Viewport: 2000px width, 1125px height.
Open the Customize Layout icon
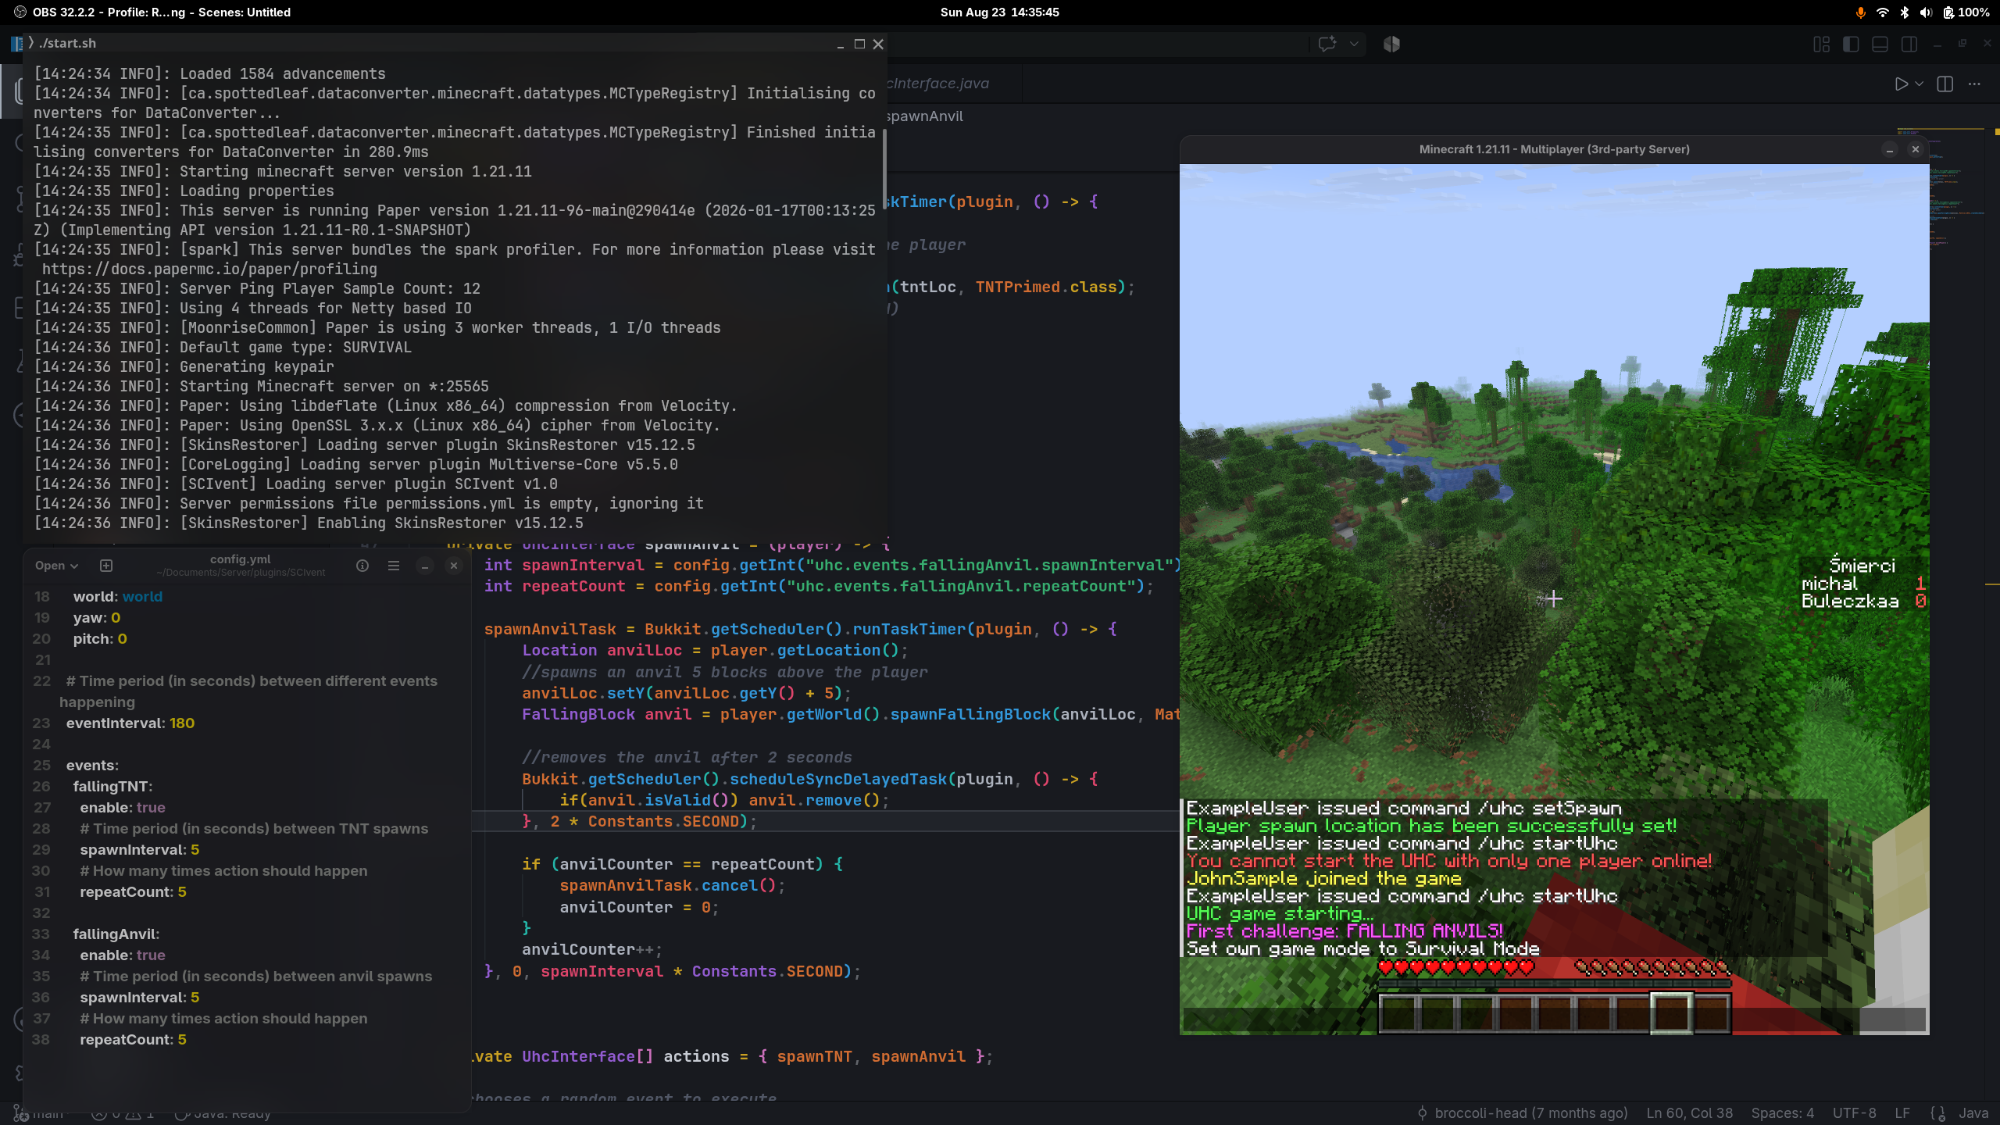click(x=1821, y=44)
